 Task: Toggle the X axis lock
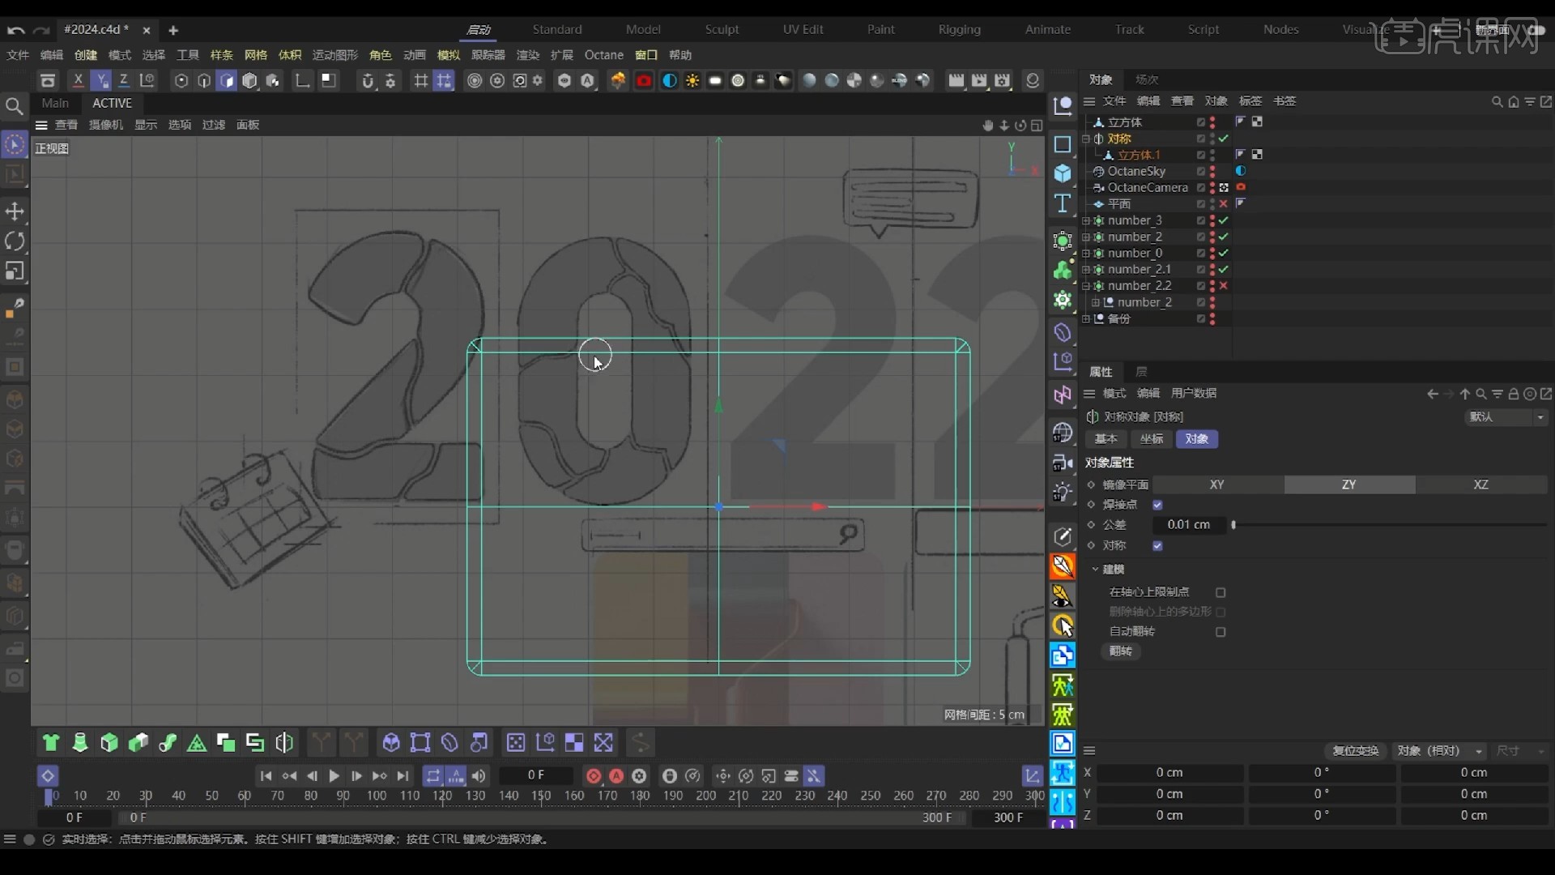tap(78, 80)
